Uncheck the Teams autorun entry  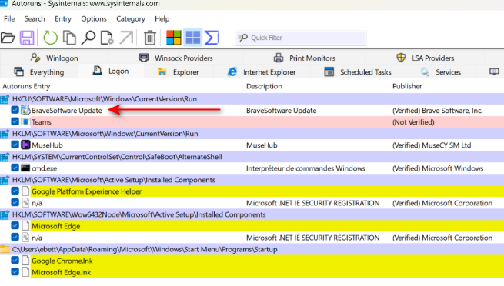(x=15, y=121)
